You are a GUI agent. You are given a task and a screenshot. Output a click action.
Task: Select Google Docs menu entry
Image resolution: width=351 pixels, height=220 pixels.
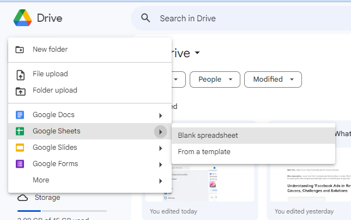pos(90,115)
